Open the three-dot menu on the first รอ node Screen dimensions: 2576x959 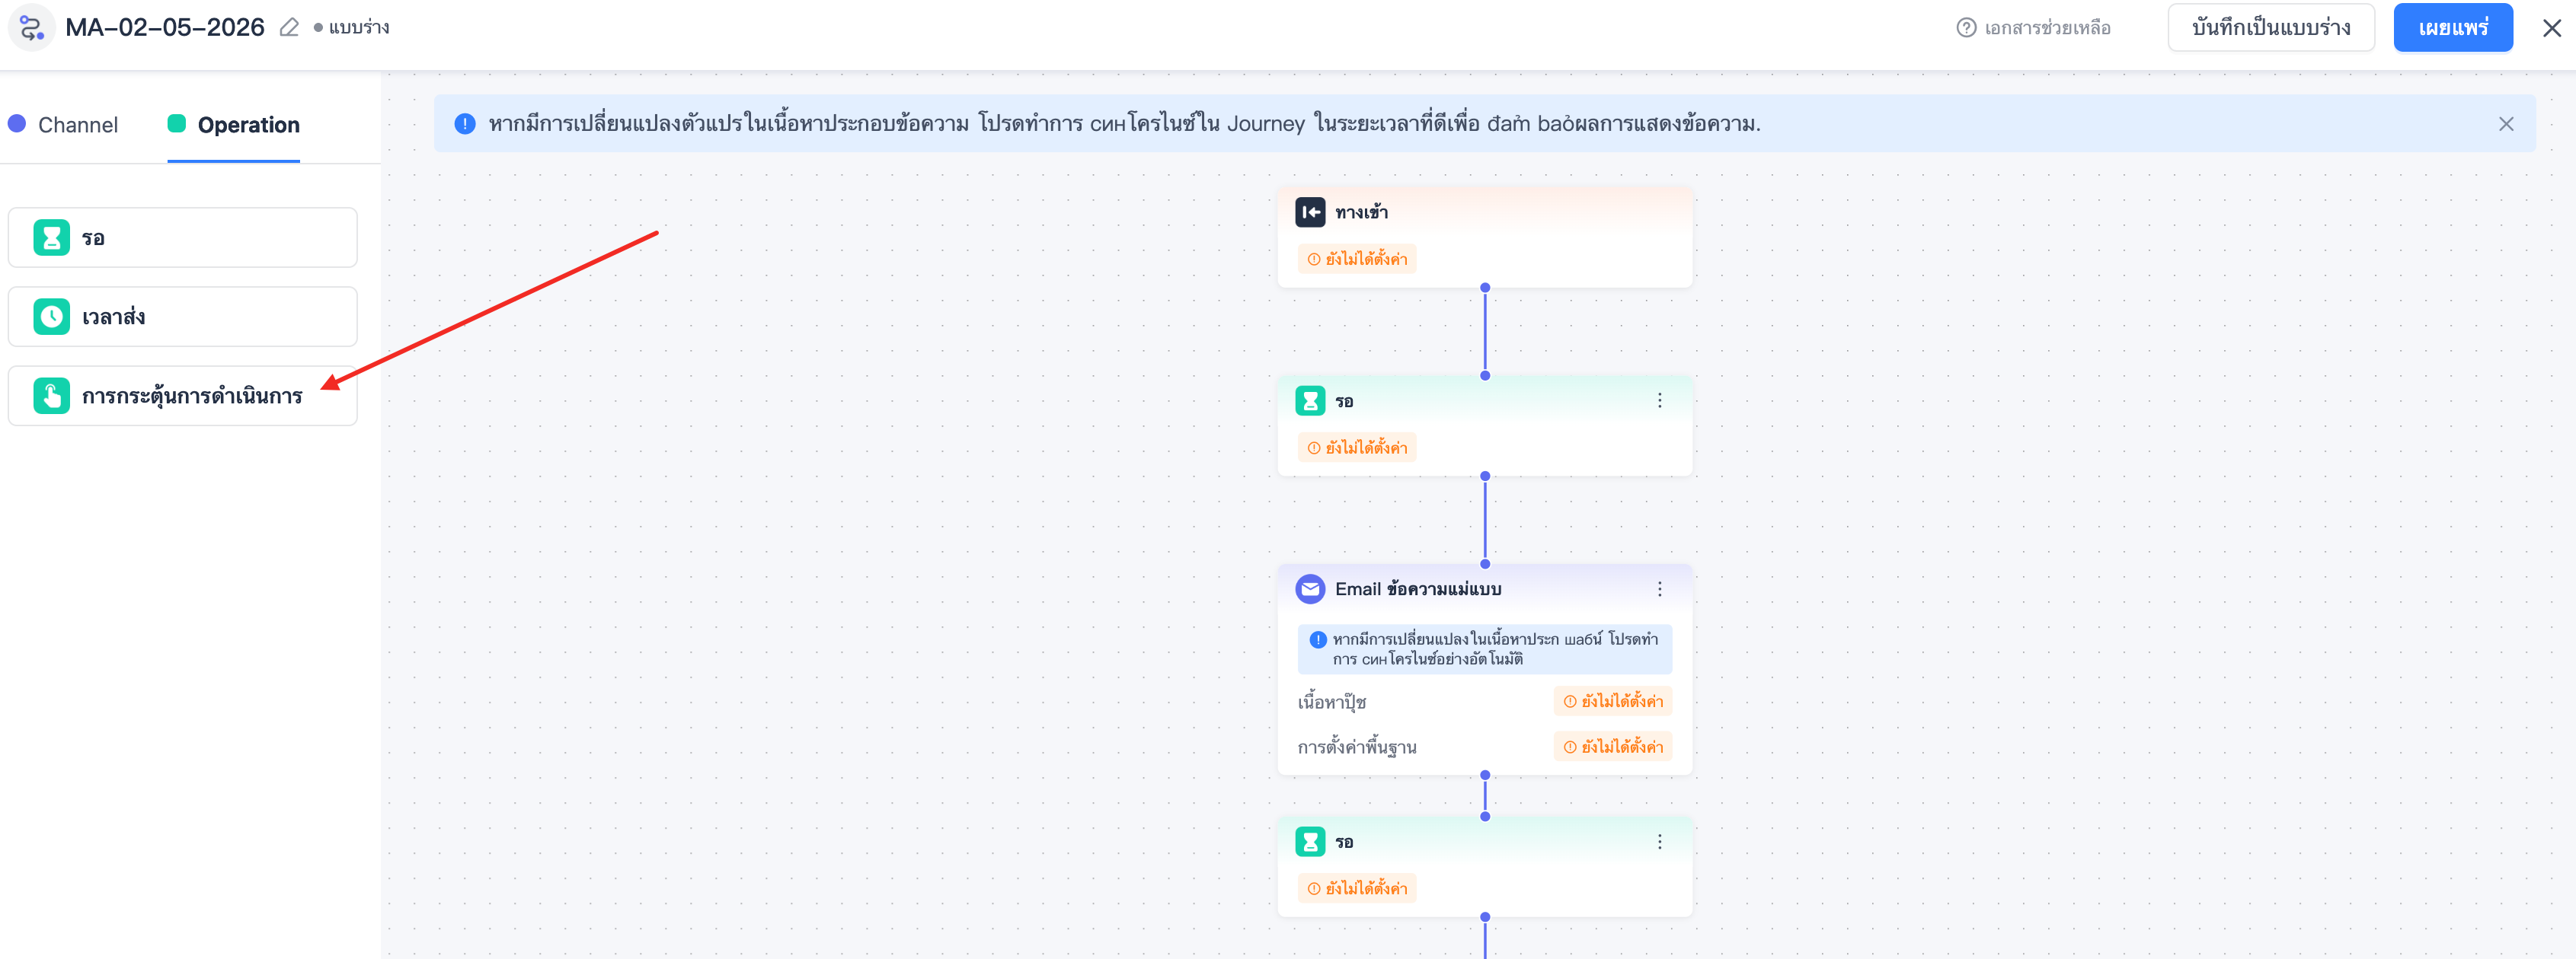tap(1660, 400)
